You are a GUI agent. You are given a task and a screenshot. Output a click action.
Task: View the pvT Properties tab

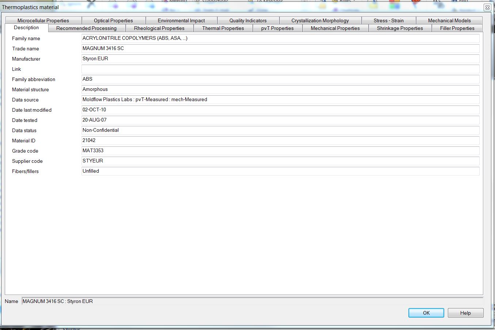(278, 28)
